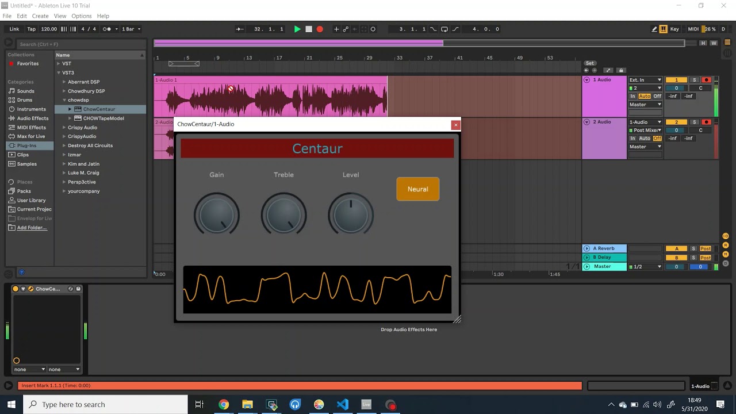Toggle the metronome icon
This screenshot has width=736, height=414.
106,29
